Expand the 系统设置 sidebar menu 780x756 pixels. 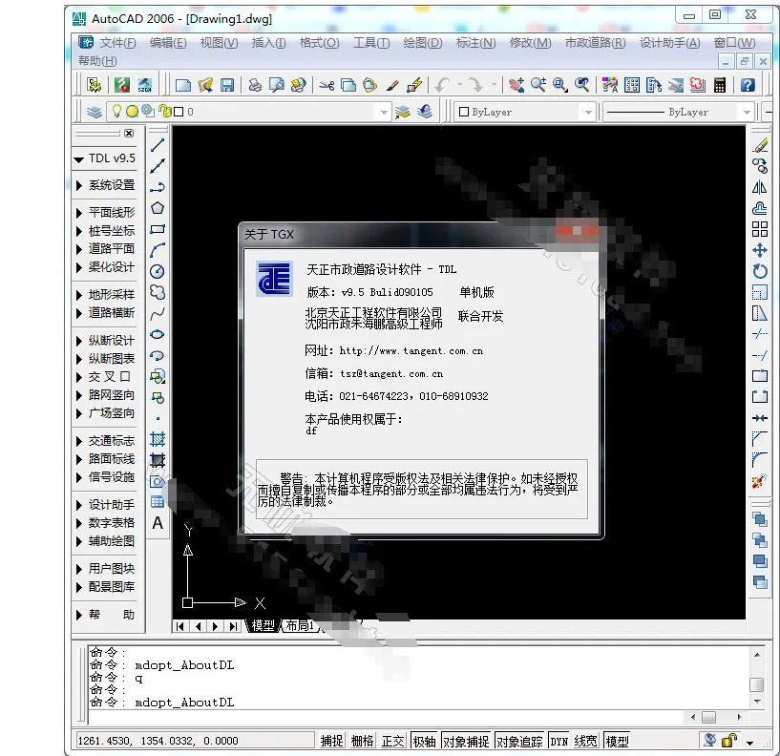click(x=105, y=185)
